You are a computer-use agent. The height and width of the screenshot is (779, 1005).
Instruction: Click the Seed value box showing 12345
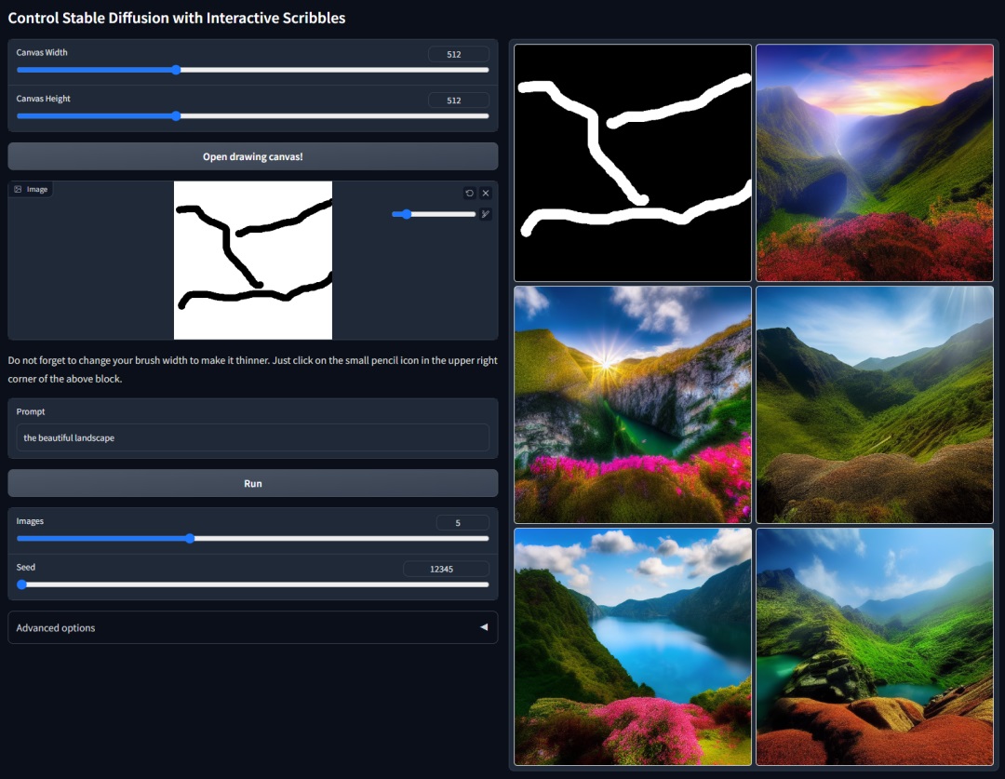point(446,568)
